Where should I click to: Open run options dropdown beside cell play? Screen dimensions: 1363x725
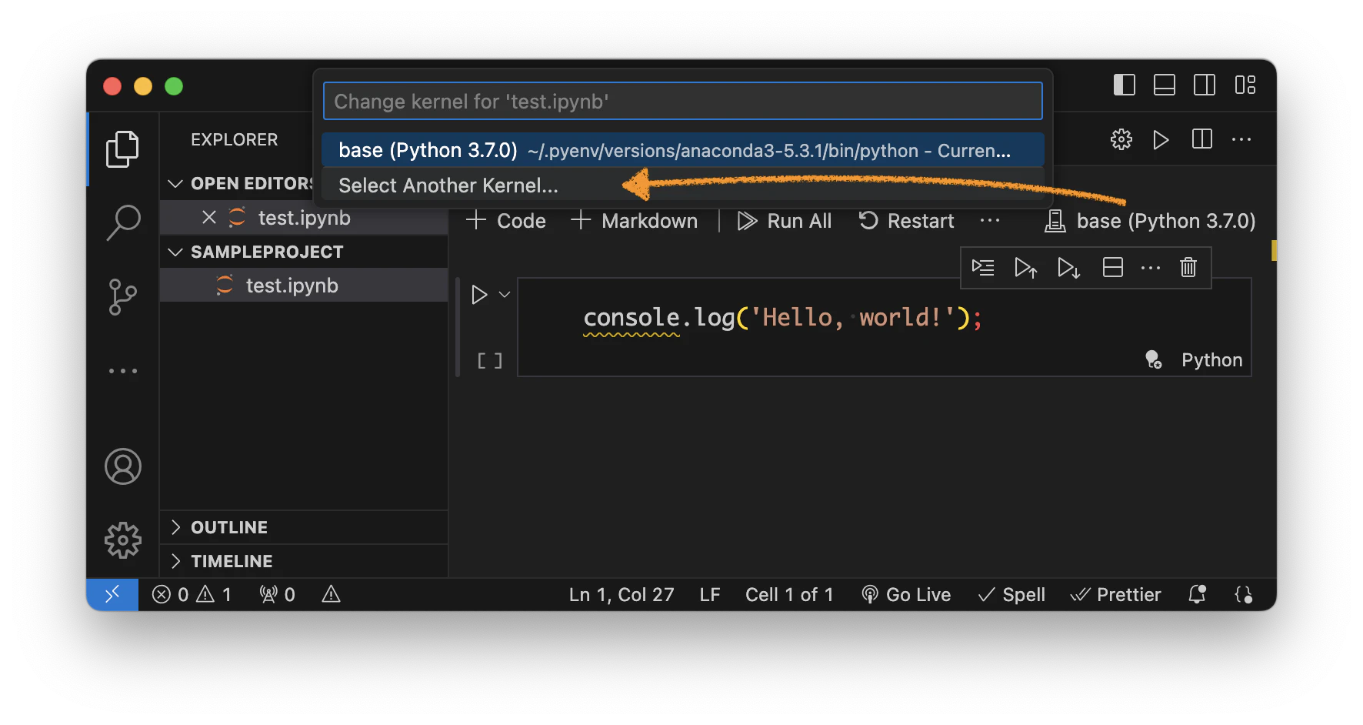tap(505, 295)
